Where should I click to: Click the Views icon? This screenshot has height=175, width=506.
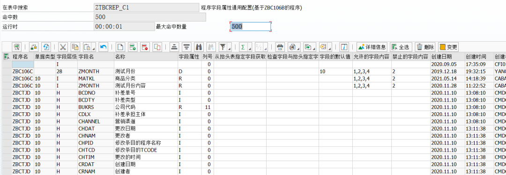[293, 47]
